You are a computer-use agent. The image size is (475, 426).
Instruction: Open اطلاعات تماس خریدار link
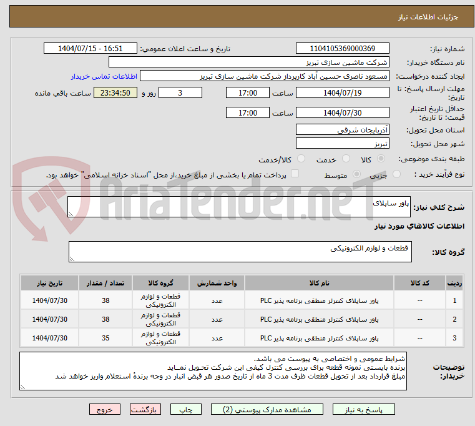tap(104, 76)
